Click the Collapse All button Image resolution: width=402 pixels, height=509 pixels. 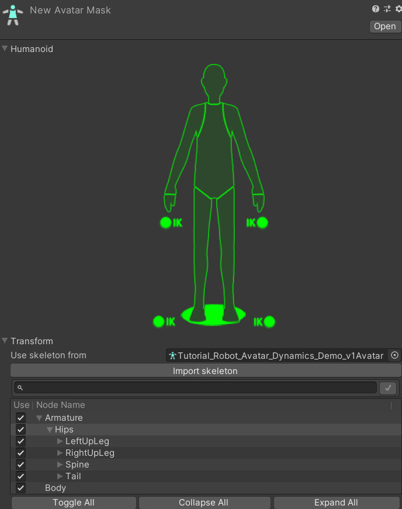pos(205,503)
